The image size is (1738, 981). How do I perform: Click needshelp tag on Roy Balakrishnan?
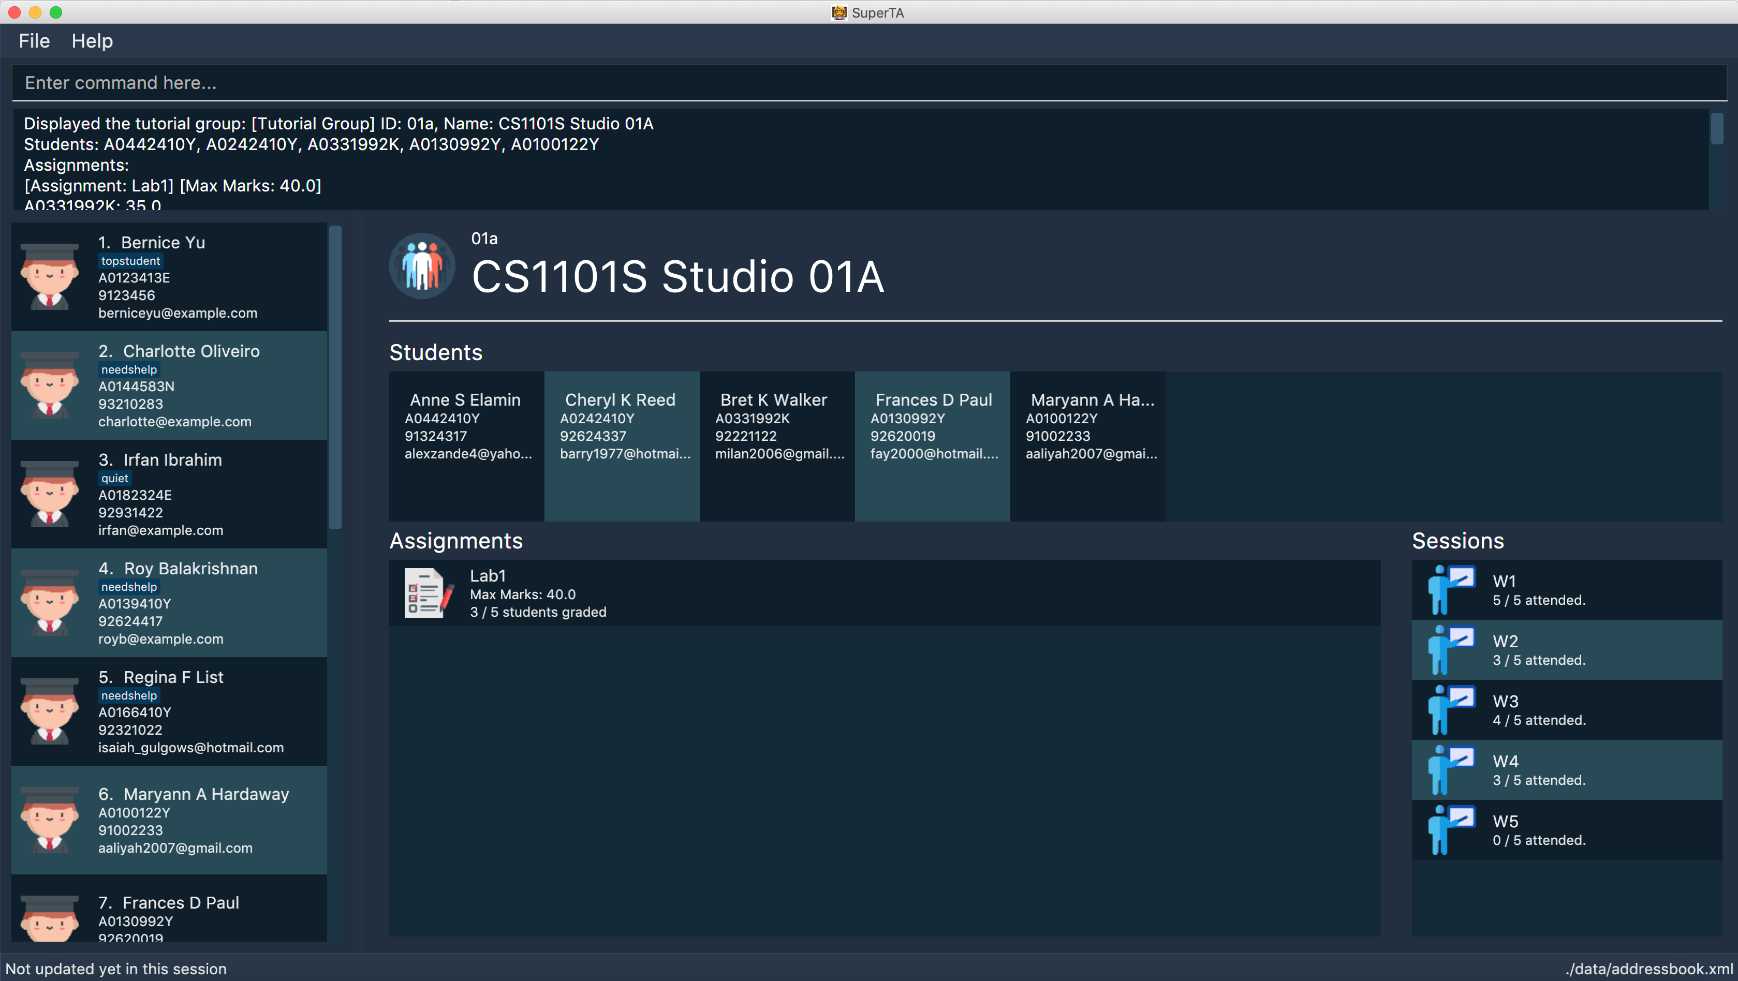click(x=129, y=587)
